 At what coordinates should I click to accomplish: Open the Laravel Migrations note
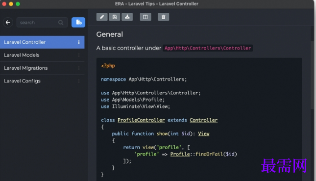pyautogui.click(x=42, y=68)
